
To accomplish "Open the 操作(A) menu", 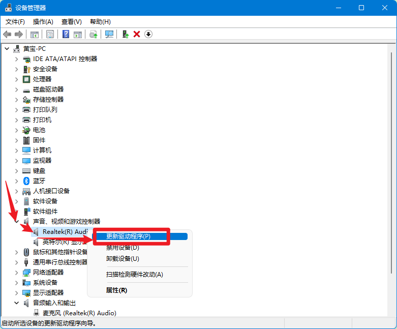I will coord(43,22).
